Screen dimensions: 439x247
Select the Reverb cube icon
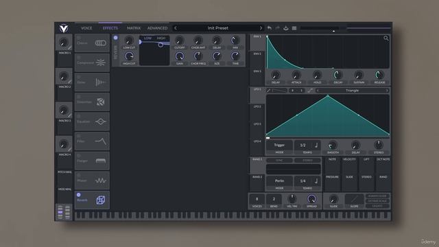point(101,200)
